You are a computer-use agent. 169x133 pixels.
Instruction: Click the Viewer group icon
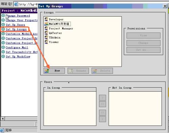click(x=46, y=42)
